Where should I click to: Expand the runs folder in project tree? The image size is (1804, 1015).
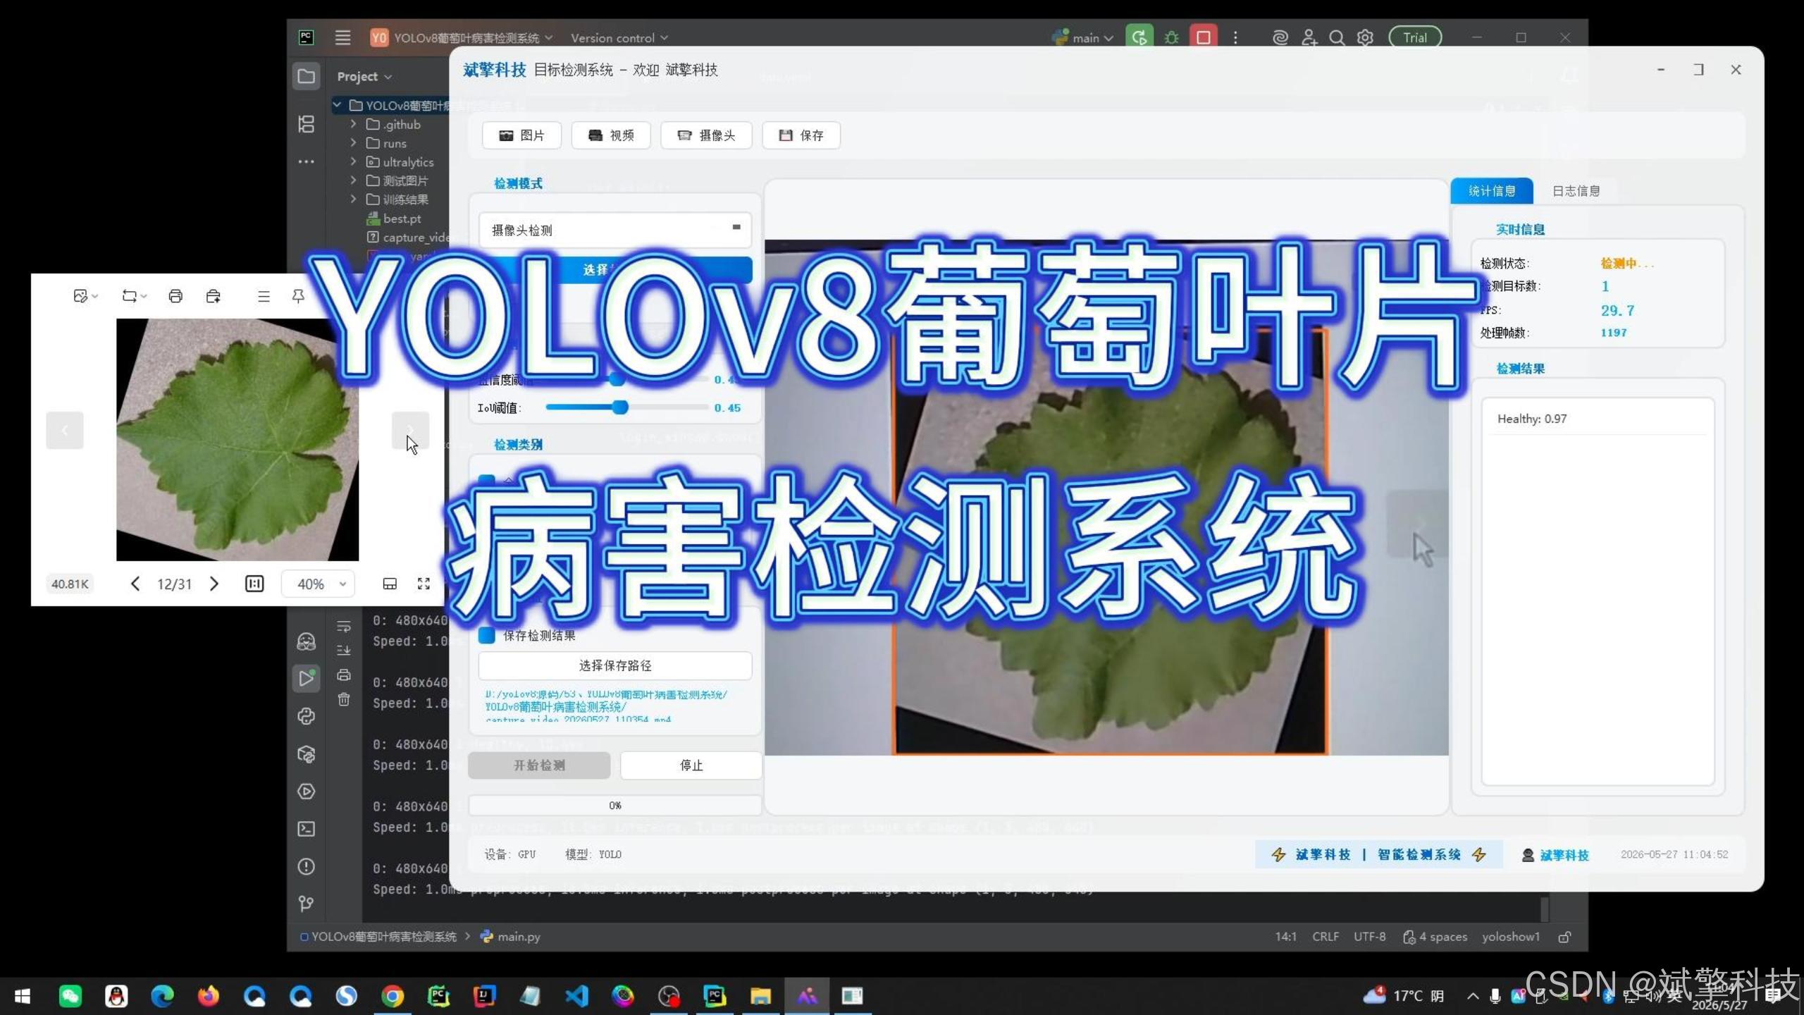(x=353, y=143)
